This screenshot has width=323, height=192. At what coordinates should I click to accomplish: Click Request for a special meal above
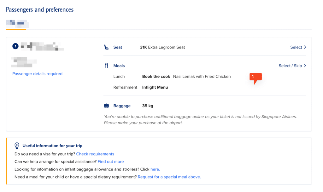(169, 177)
